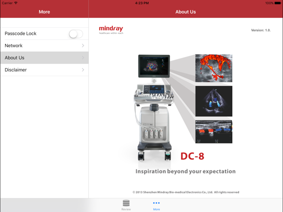Viewport: 283px width, 212px height.
Task: Click the cardiac color flow thumbnail
Action: (x=214, y=101)
